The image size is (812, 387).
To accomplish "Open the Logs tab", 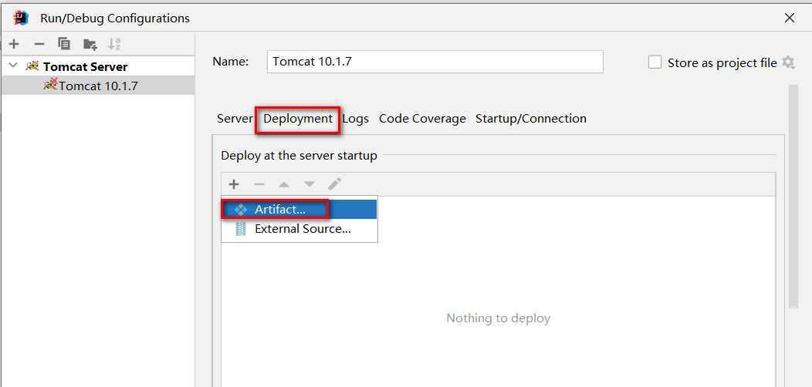I will point(356,119).
